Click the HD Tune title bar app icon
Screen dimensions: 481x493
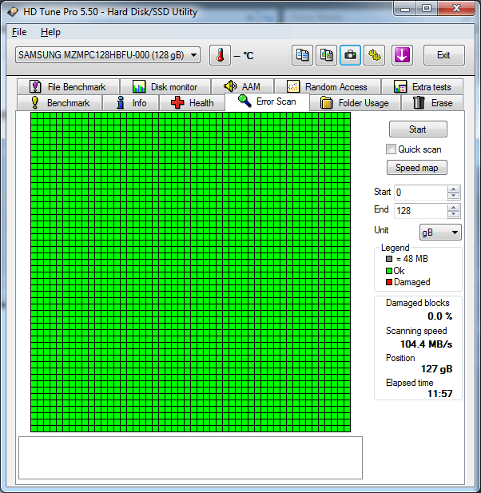click(13, 12)
